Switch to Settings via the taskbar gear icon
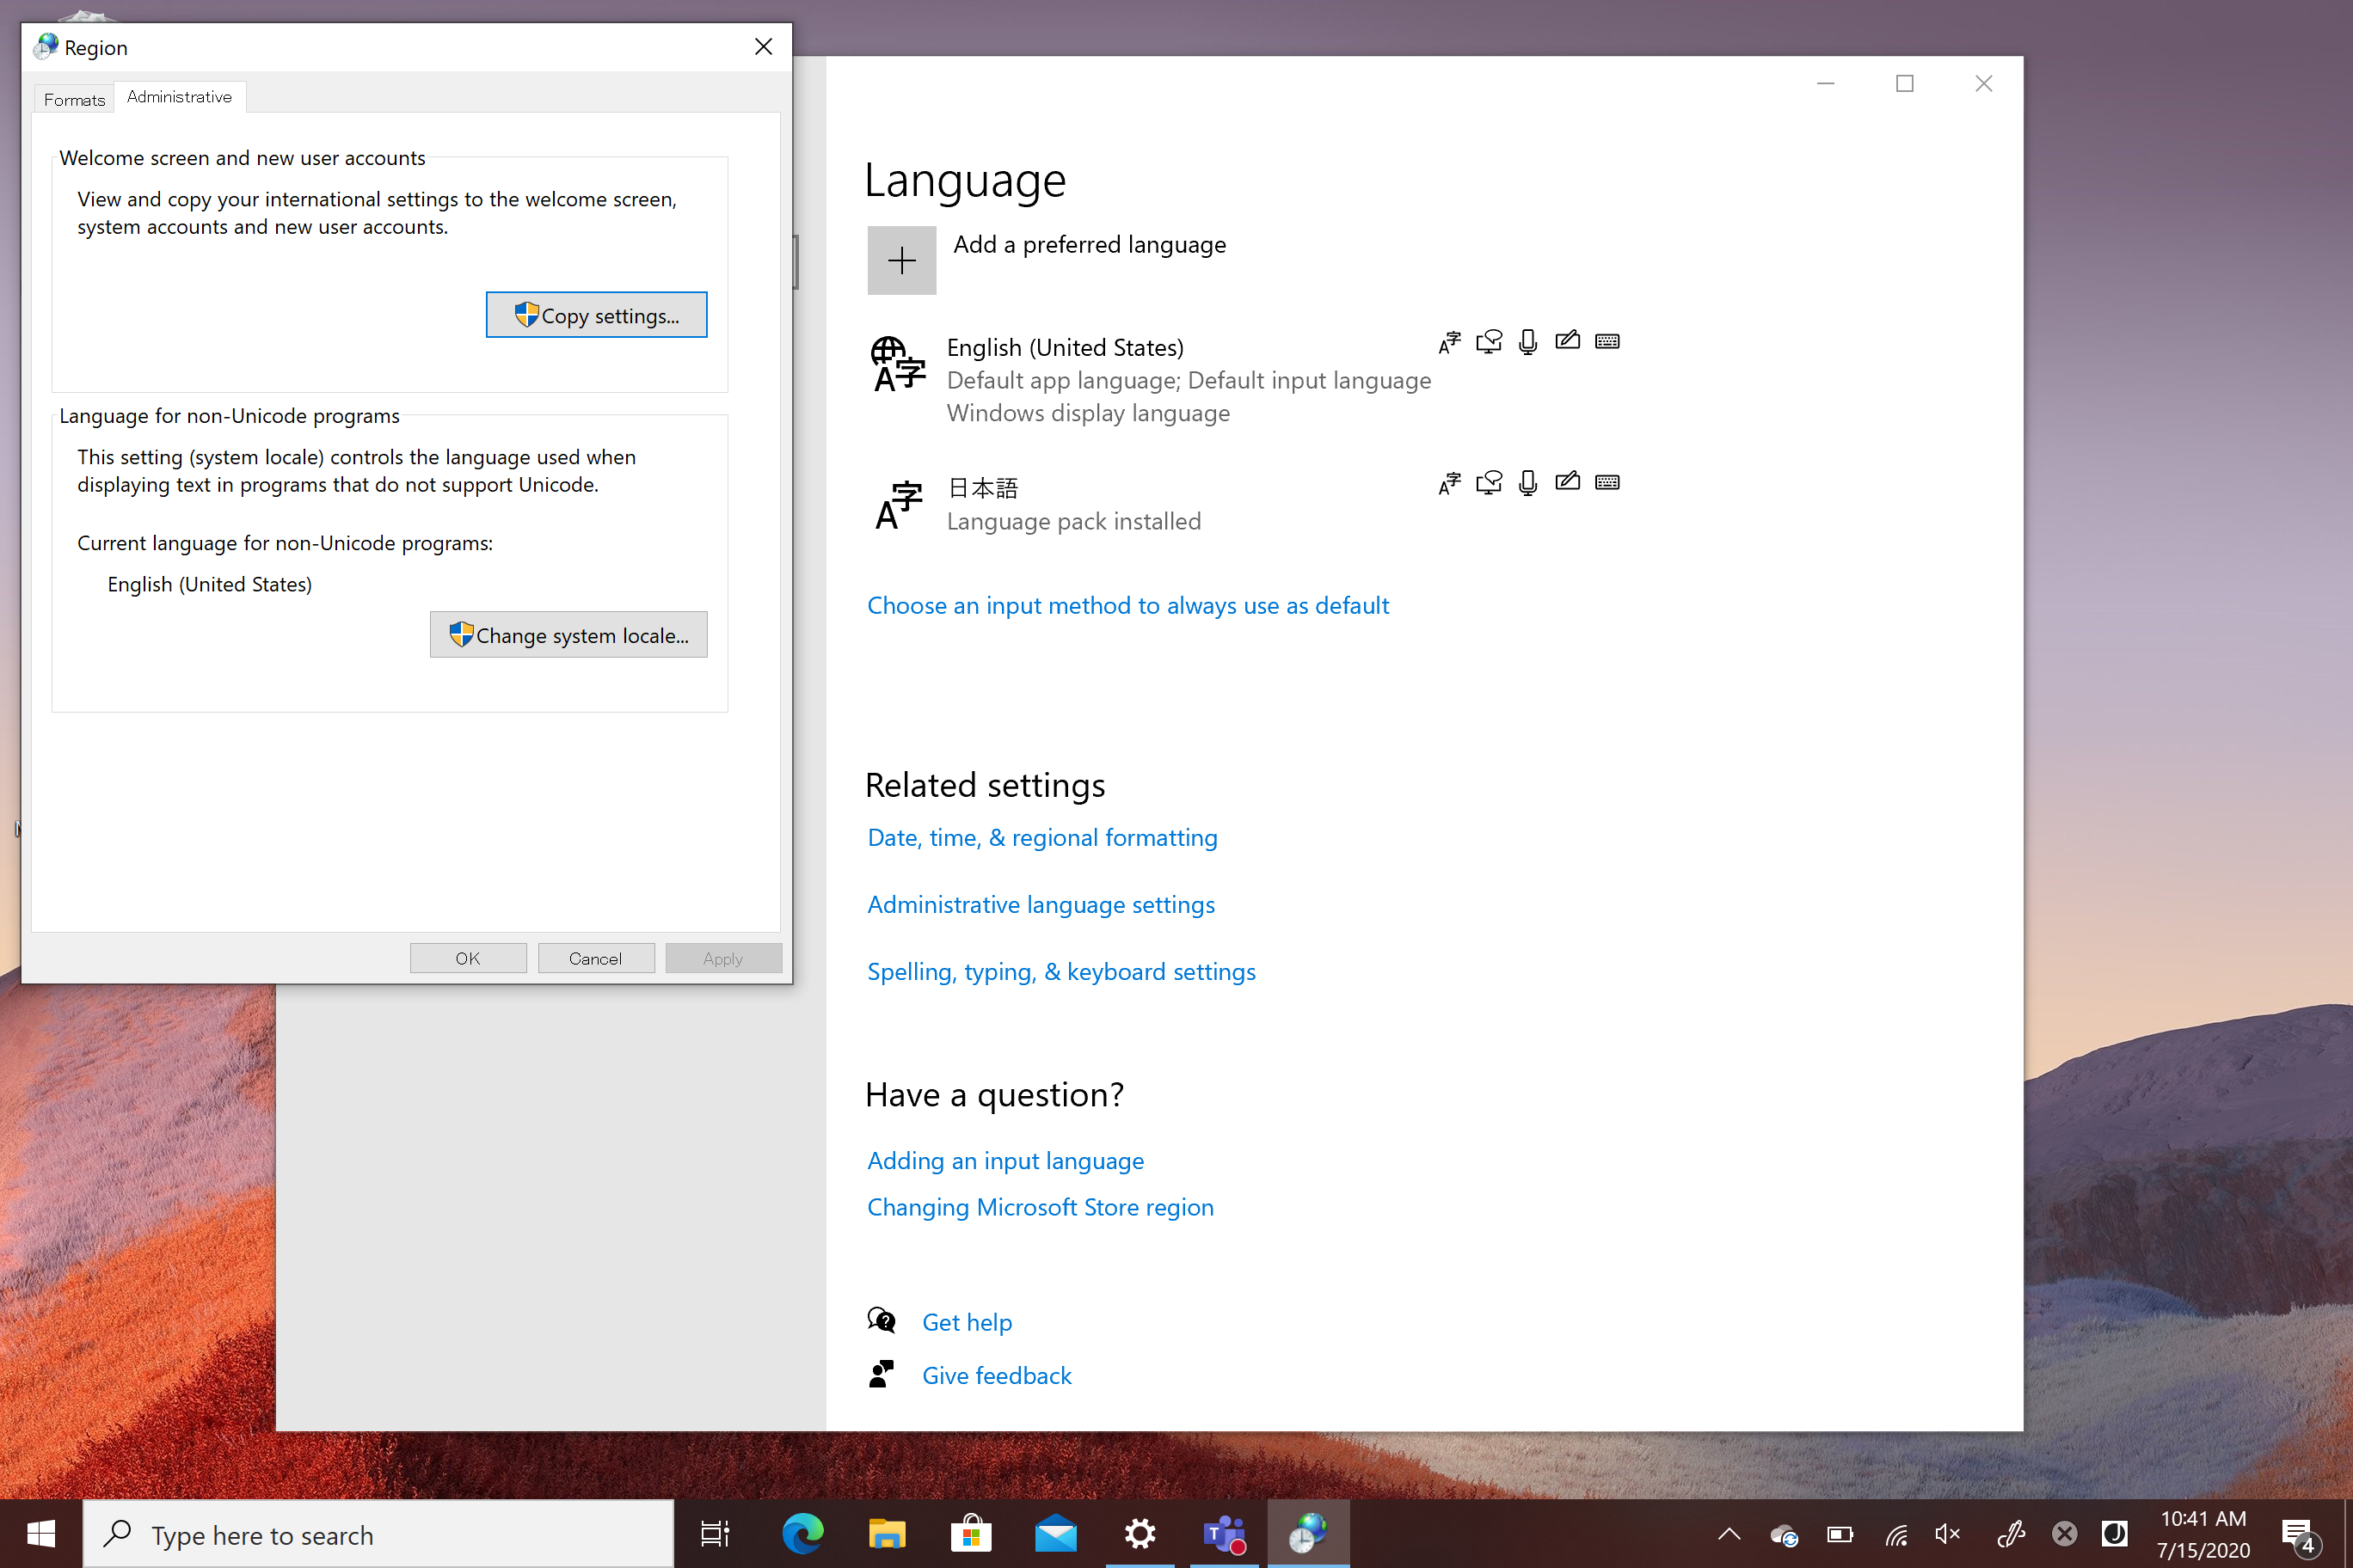Screen dimensions: 2353x1568 click(1140, 1533)
